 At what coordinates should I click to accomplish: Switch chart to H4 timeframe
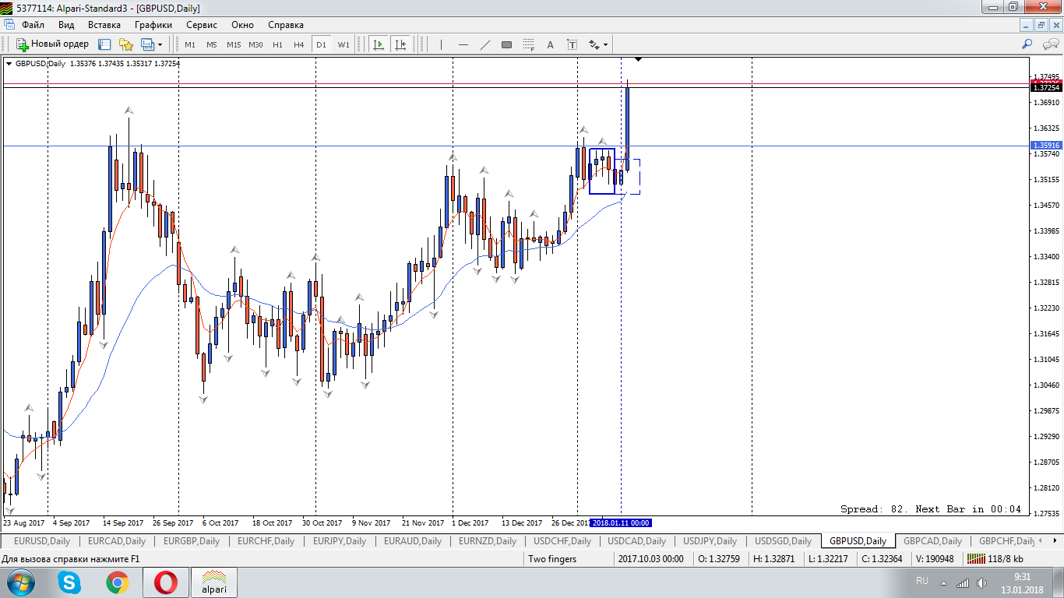click(x=299, y=45)
